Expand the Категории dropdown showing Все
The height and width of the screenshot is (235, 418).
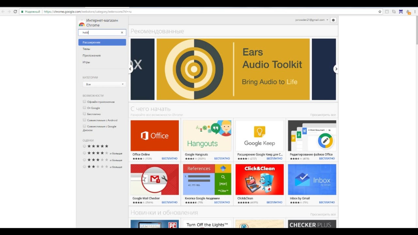point(104,84)
